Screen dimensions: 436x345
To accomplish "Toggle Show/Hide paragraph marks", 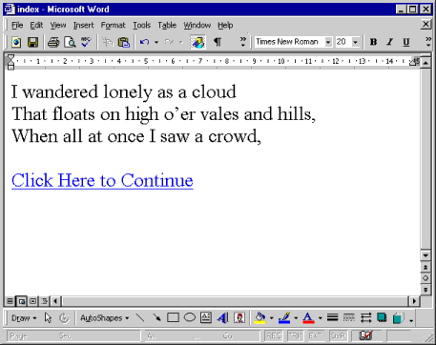I will point(218,42).
